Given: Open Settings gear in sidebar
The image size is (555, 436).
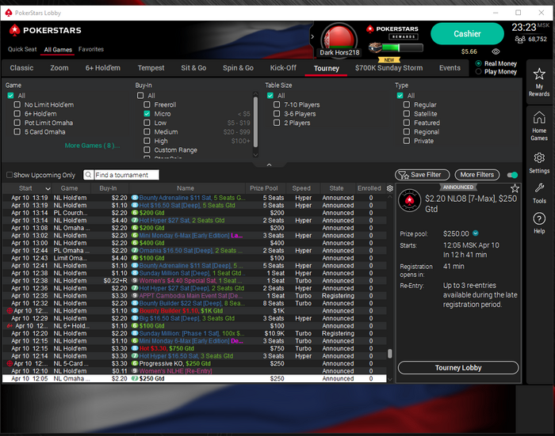Looking at the screenshot, I should 539,158.
